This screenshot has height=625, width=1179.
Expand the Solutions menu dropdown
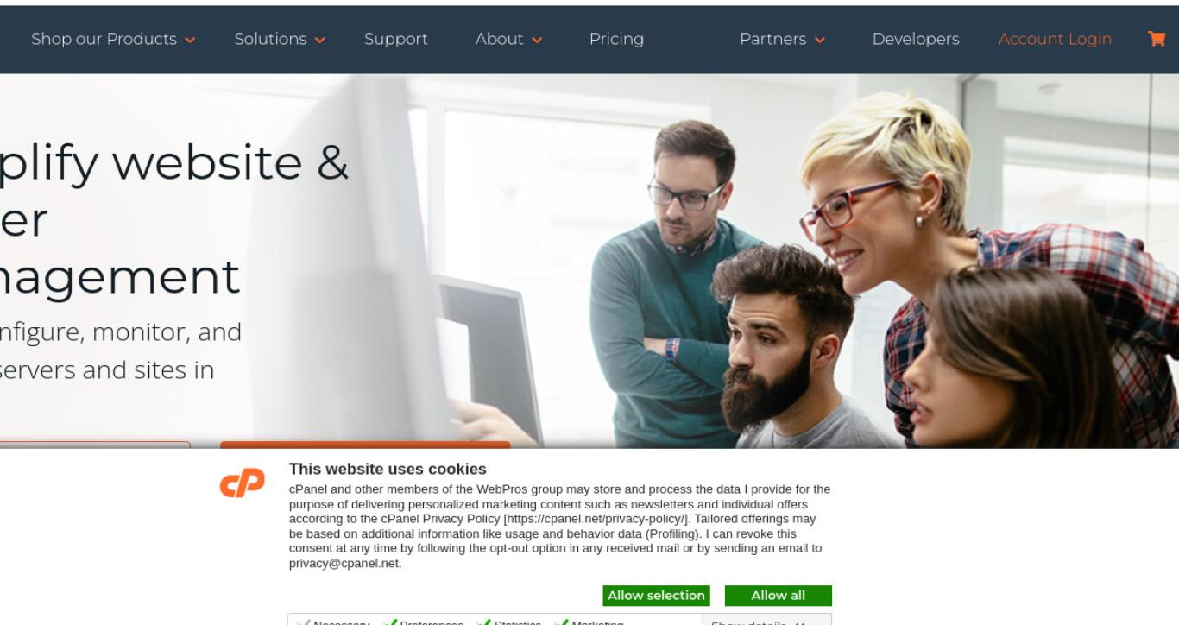coord(280,39)
